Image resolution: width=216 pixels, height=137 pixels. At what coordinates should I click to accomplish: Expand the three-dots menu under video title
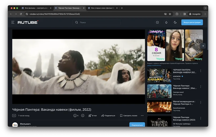coord(142,115)
